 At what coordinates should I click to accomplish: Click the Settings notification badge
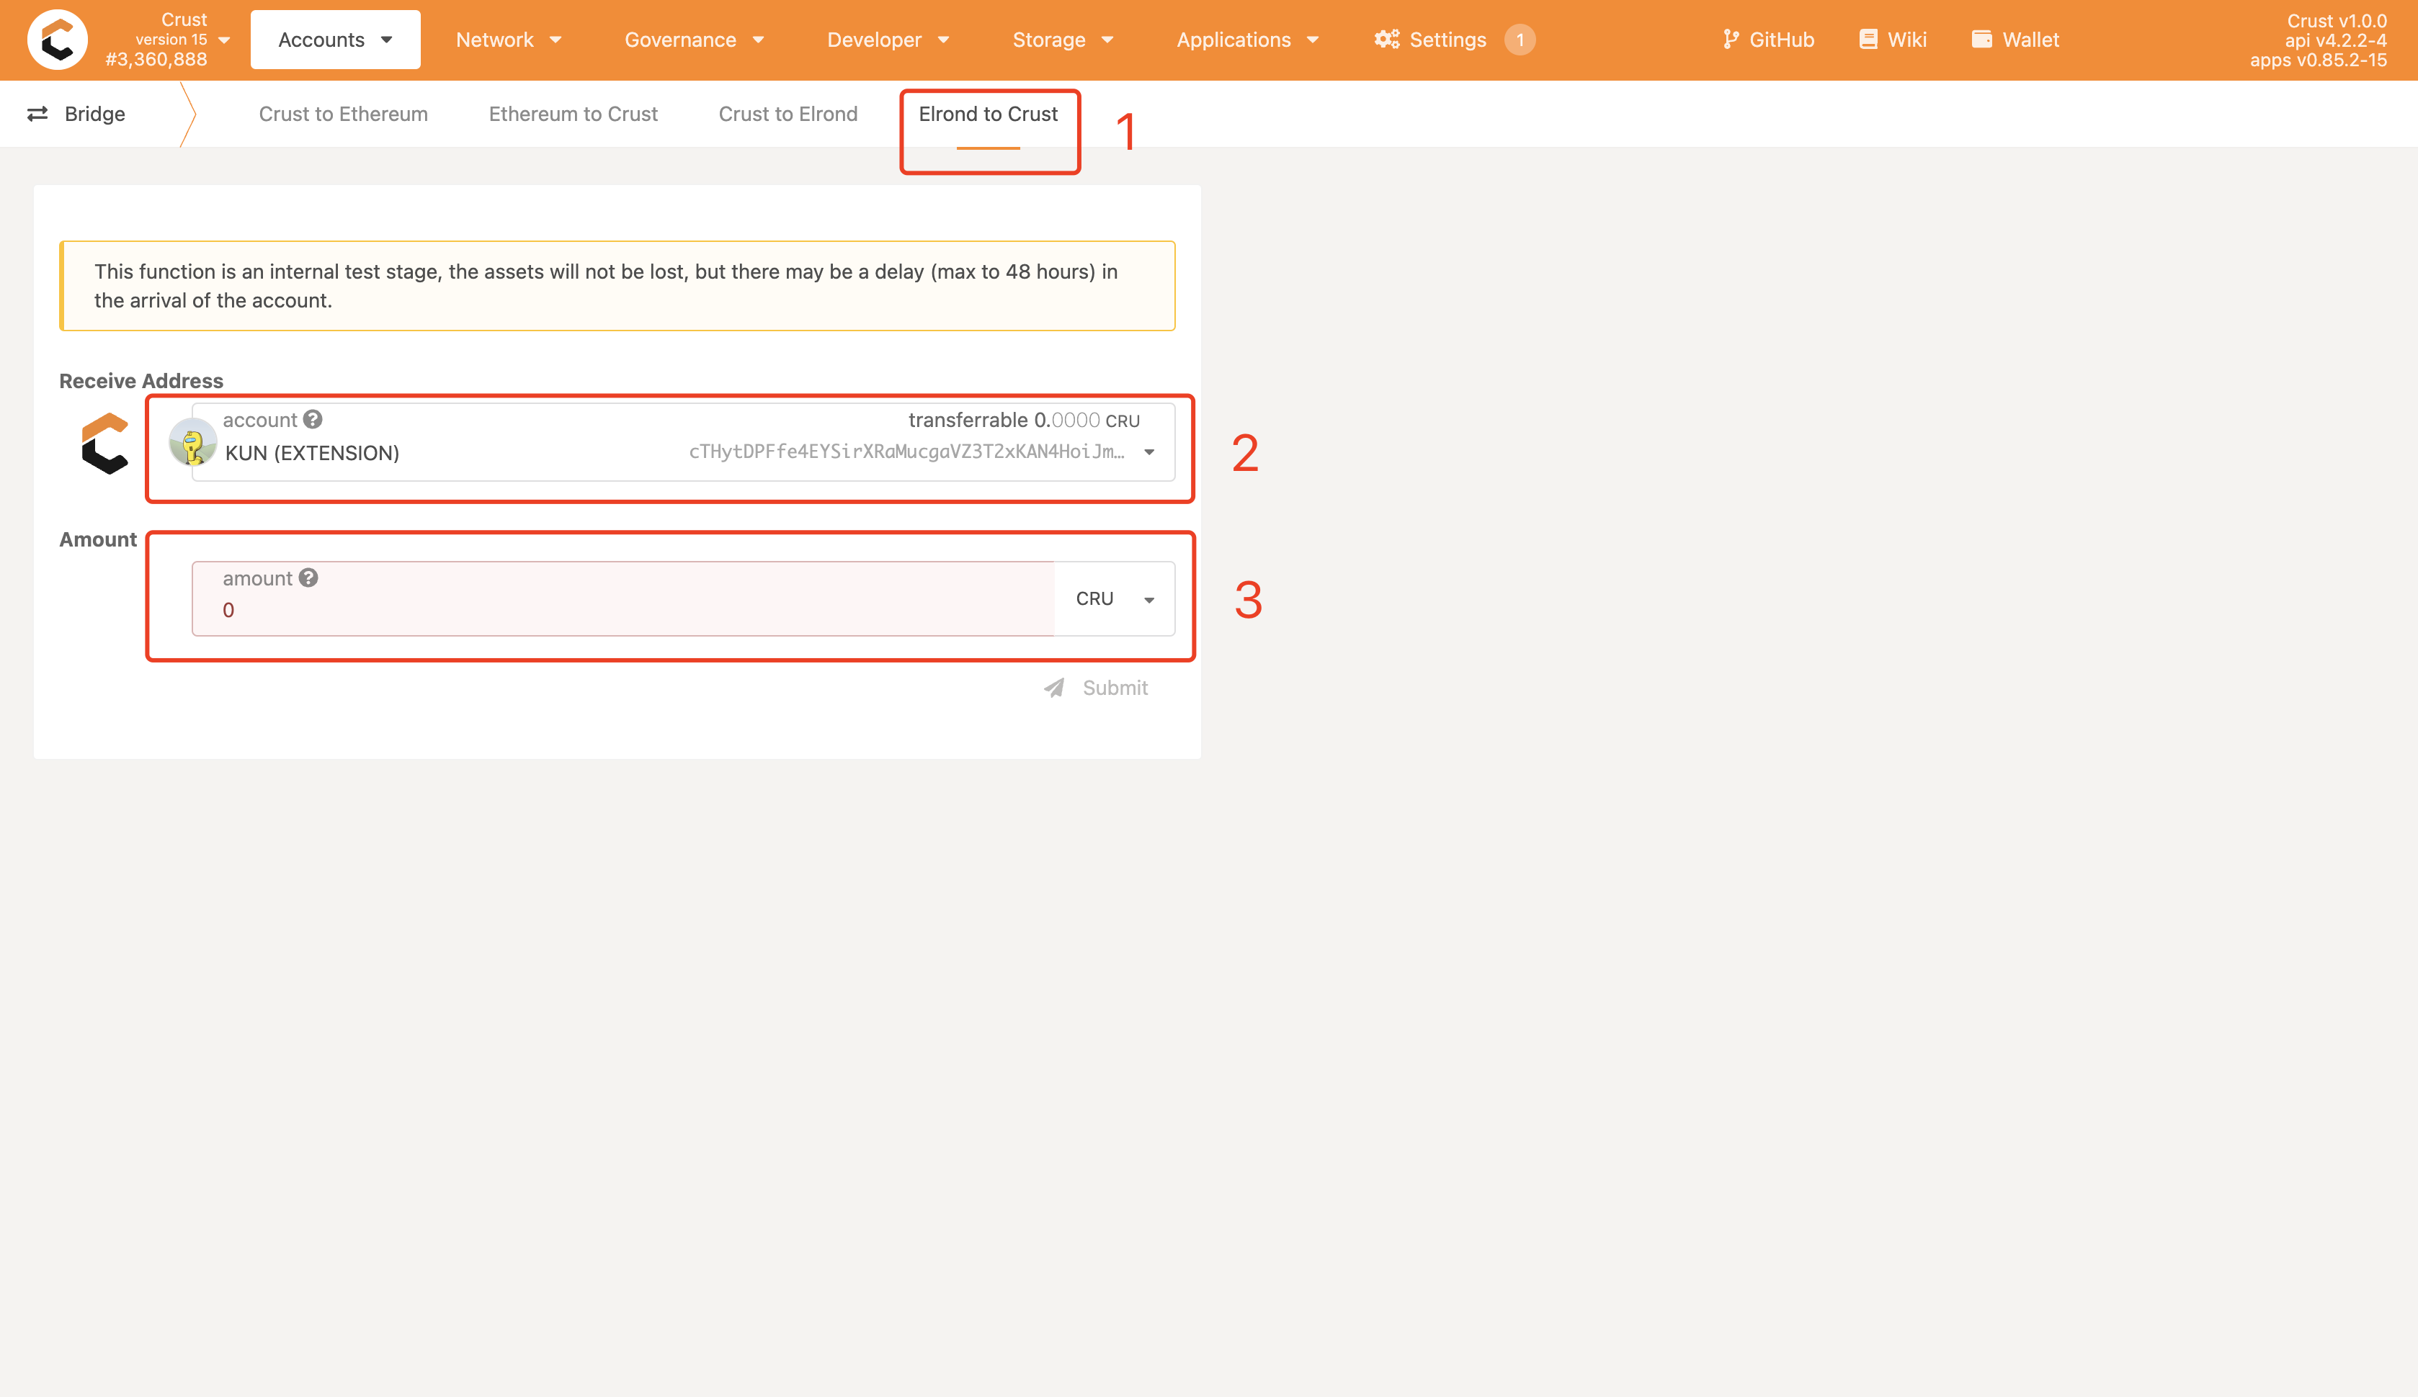[1520, 40]
